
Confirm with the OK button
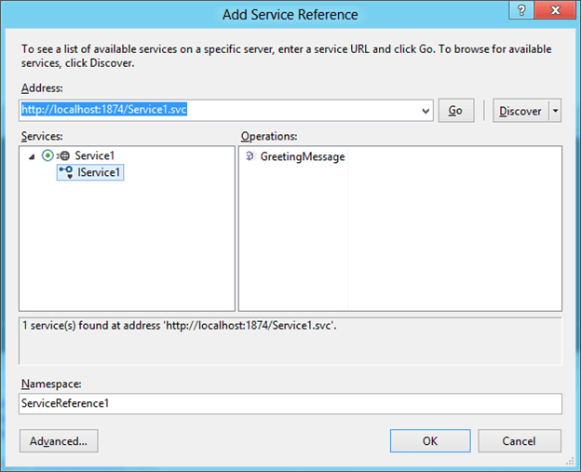[x=429, y=440]
